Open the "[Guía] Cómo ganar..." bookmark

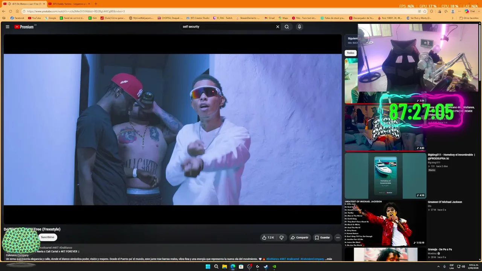[113, 18]
